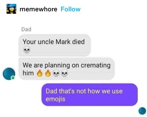Click the first fire emoji after 'him'
147x117 pixels.
[40, 73]
